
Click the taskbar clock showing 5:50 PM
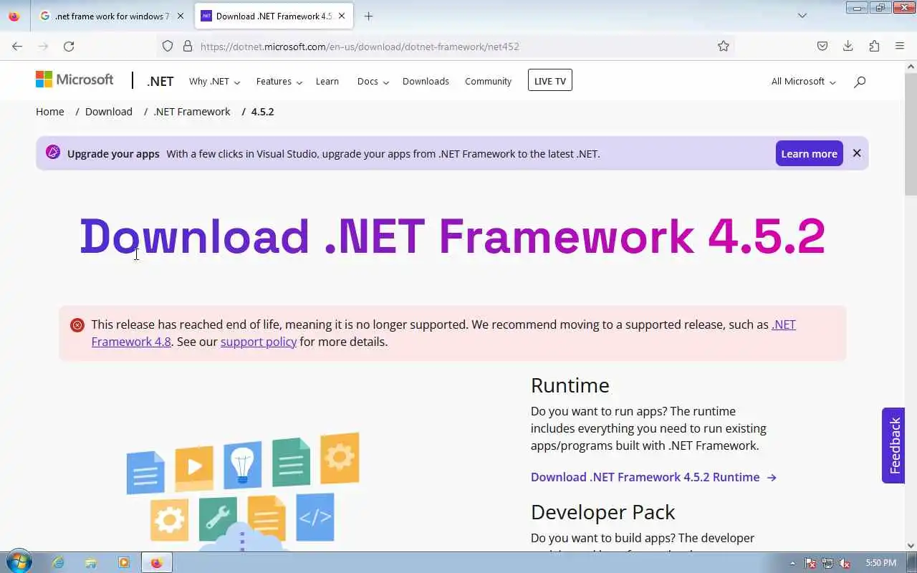pyautogui.click(x=881, y=563)
